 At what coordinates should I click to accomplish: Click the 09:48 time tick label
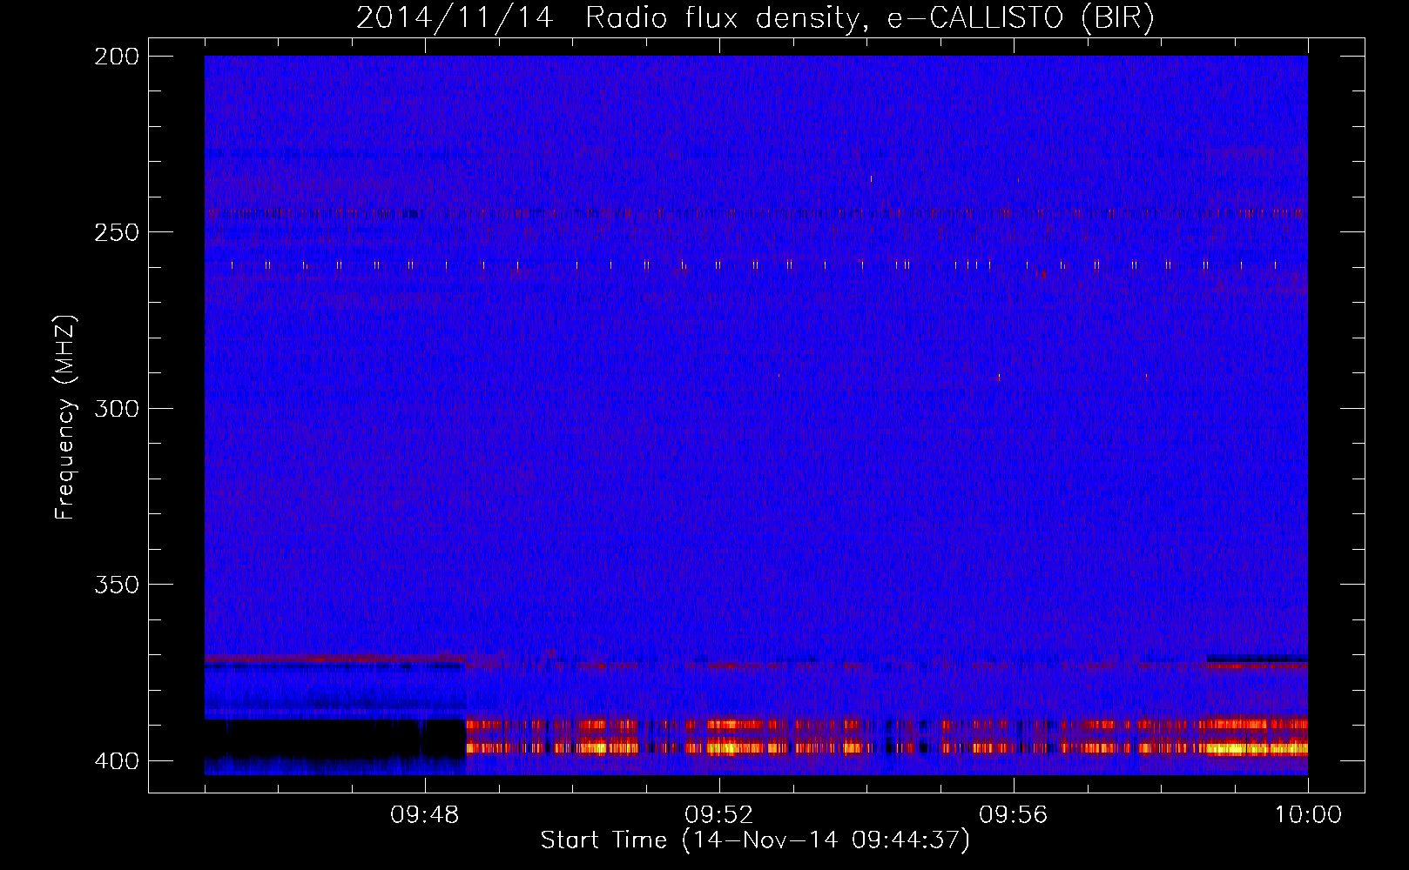tap(424, 815)
